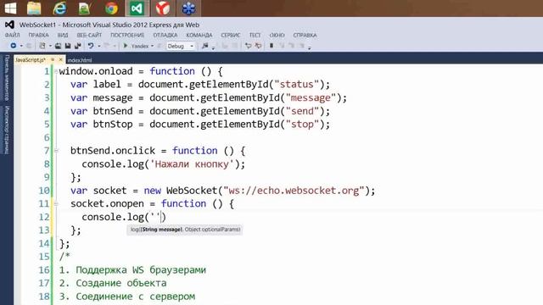Click line number 10 in the gutter

44,191
